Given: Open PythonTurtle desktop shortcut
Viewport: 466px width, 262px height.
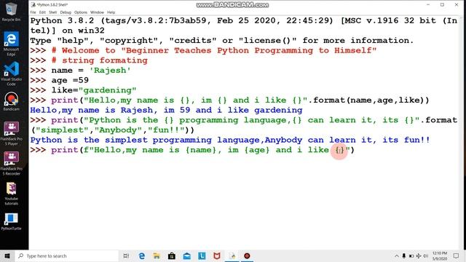Looking at the screenshot, I should (x=11, y=221).
